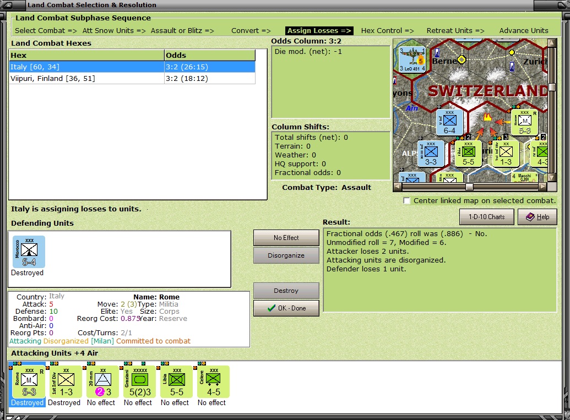Click the French 6-4 infantry counter on map

point(449,122)
